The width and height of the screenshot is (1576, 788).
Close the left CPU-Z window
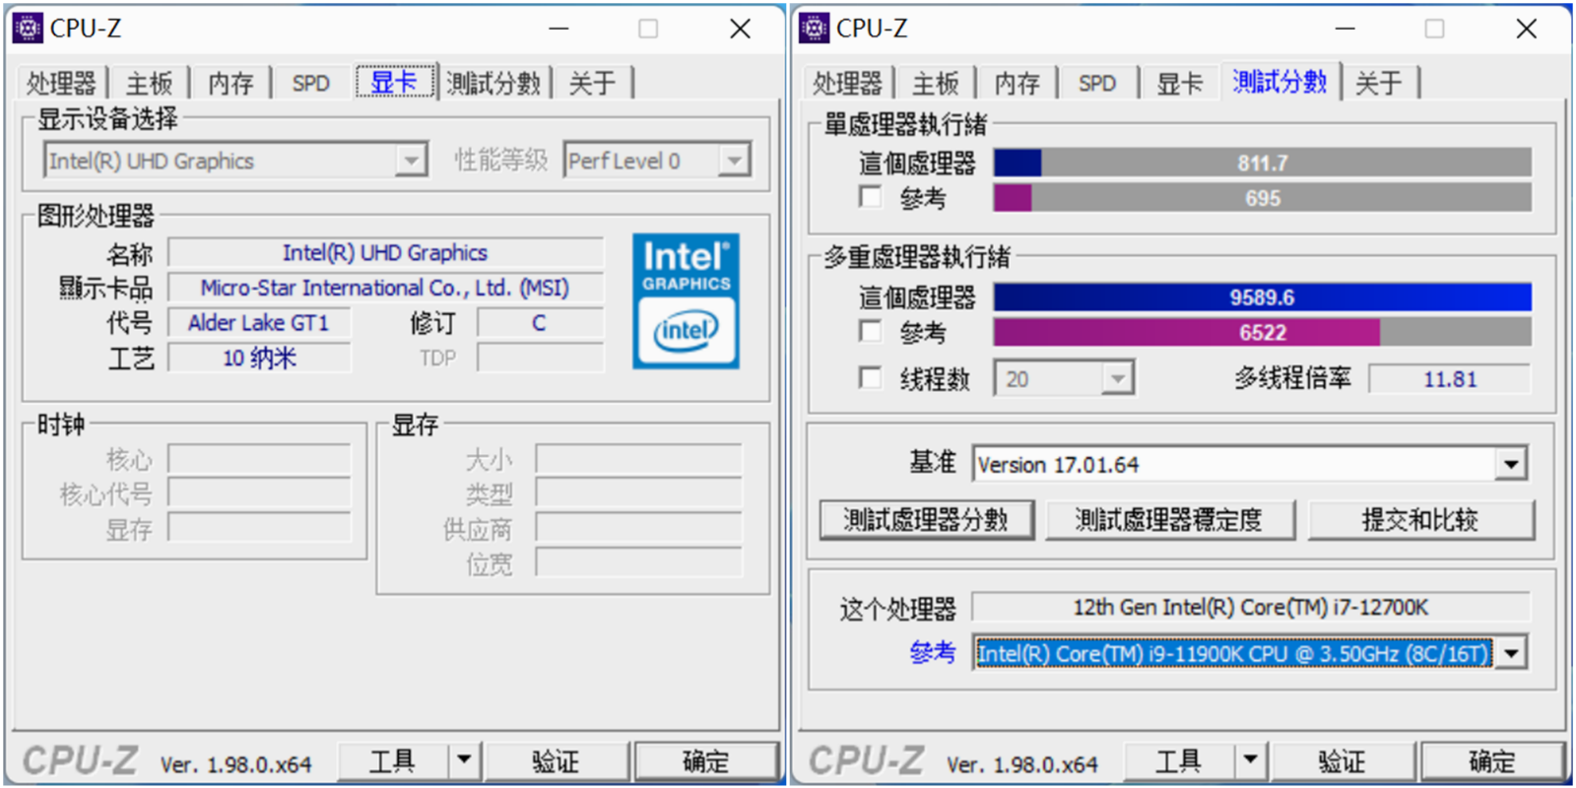[741, 29]
